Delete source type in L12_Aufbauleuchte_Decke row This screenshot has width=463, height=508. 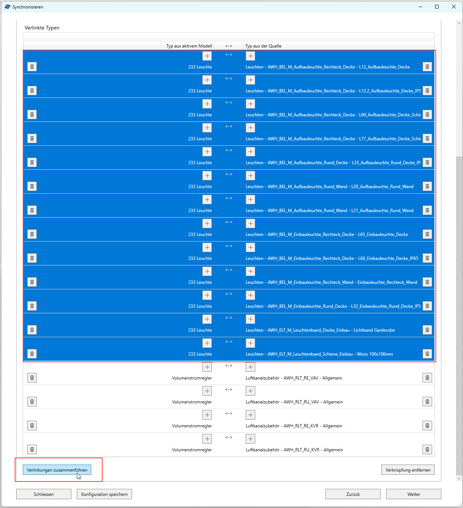[x=427, y=67]
